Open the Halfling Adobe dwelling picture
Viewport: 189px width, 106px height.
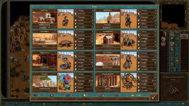(45, 17)
